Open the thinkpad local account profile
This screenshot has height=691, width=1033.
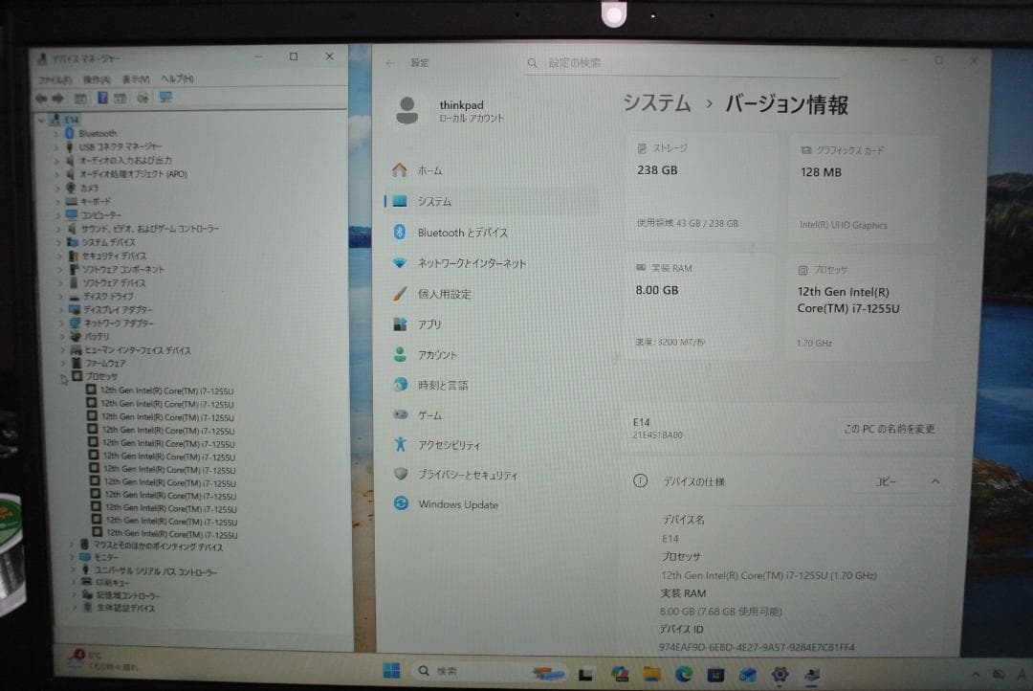(x=451, y=110)
